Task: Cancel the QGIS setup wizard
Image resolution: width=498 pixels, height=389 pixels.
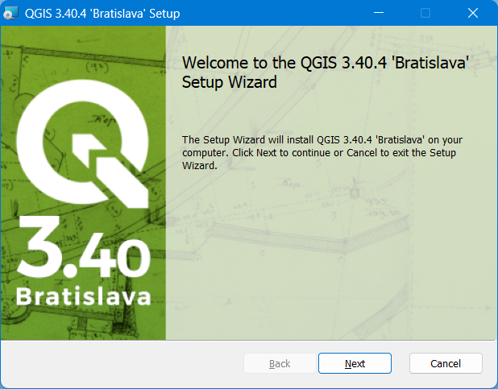Action: (446, 363)
